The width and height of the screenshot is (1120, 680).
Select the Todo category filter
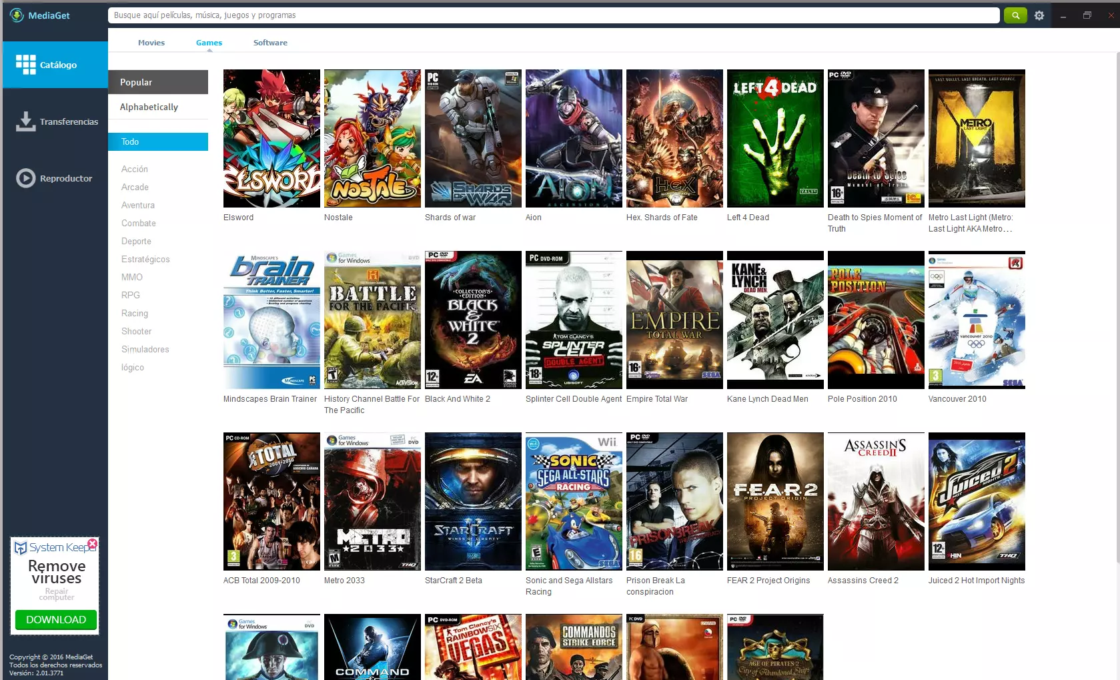tap(158, 141)
